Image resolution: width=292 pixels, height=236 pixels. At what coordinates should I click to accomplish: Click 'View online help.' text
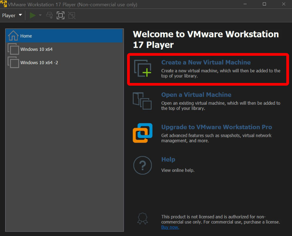tap(178, 170)
